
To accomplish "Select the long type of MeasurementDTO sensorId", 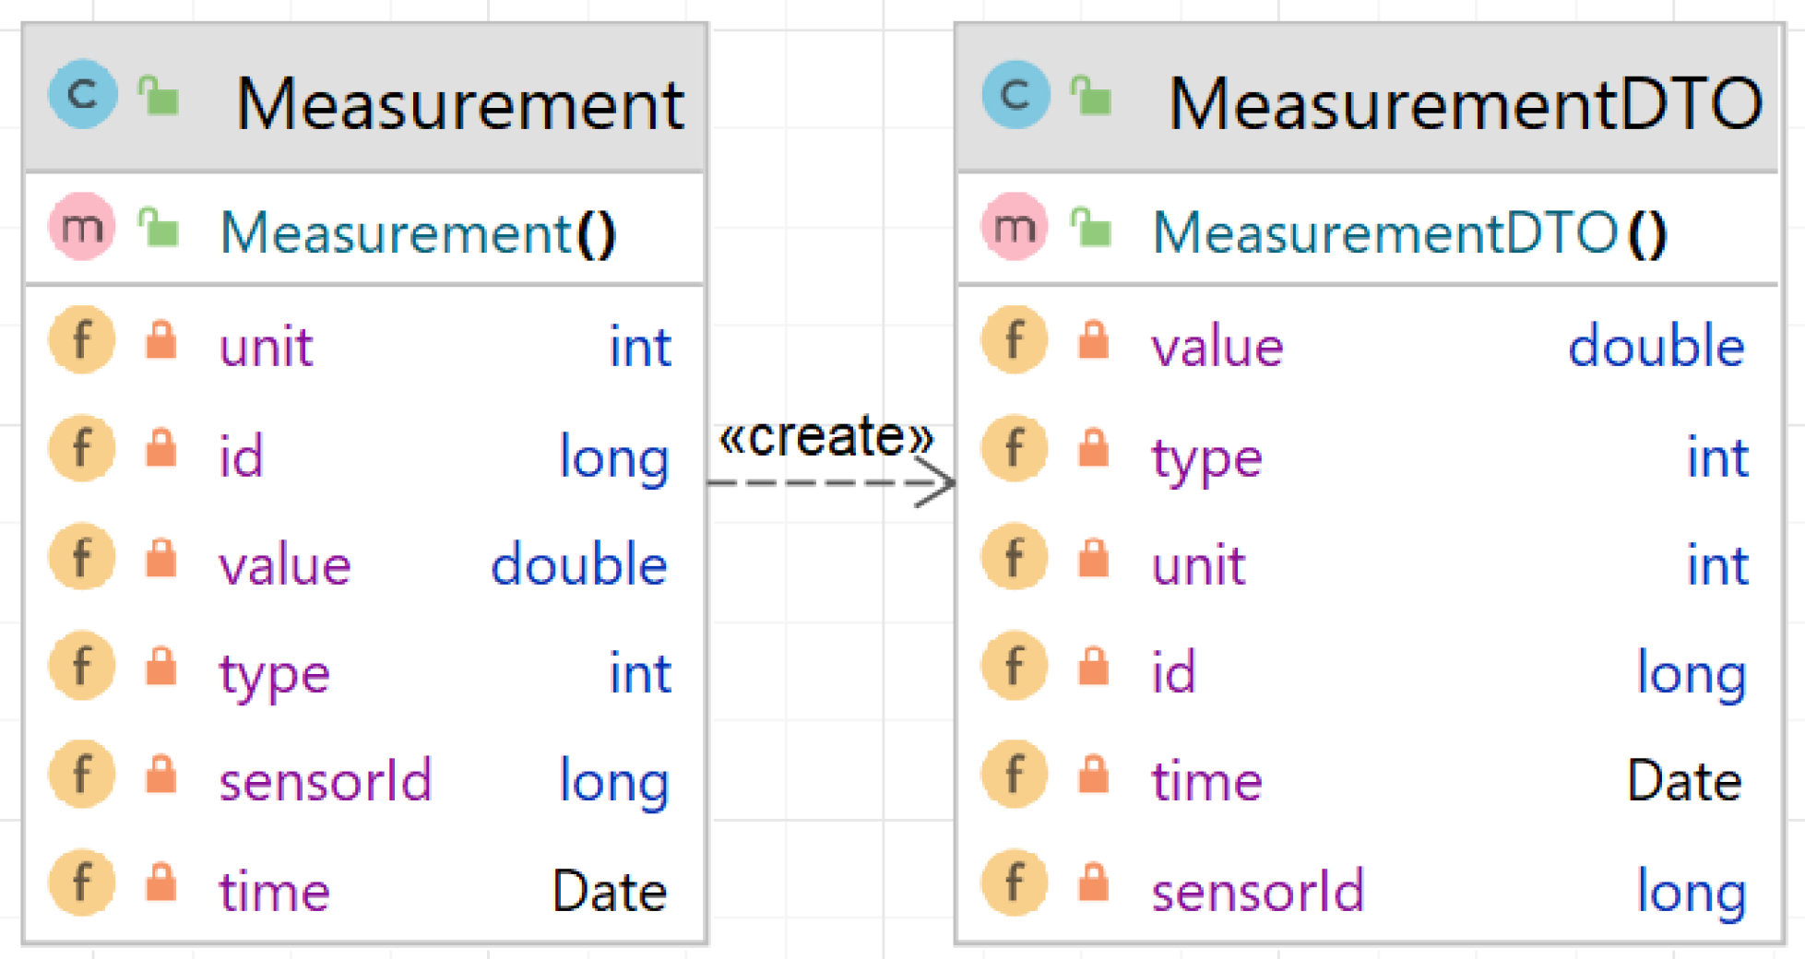I will pyautogui.click(x=1692, y=891).
